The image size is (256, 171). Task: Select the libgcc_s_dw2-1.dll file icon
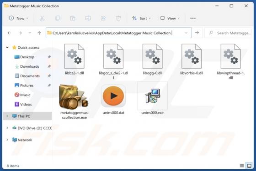(113, 56)
